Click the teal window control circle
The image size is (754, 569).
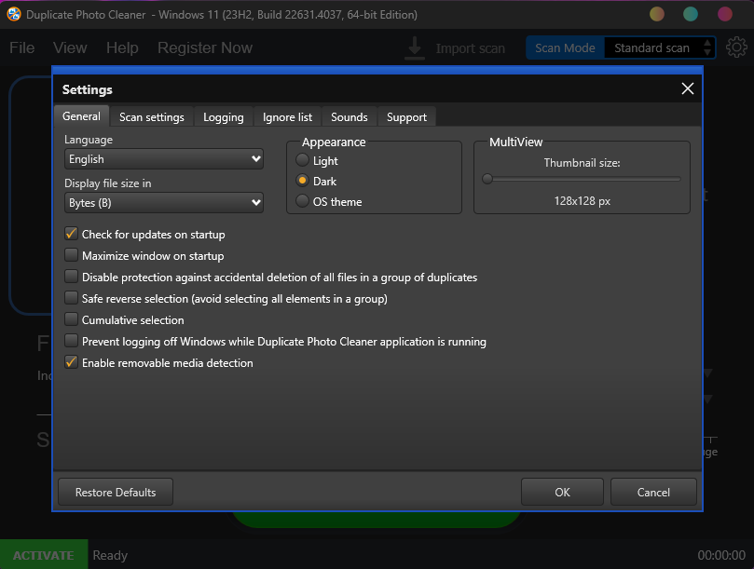click(691, 14)
